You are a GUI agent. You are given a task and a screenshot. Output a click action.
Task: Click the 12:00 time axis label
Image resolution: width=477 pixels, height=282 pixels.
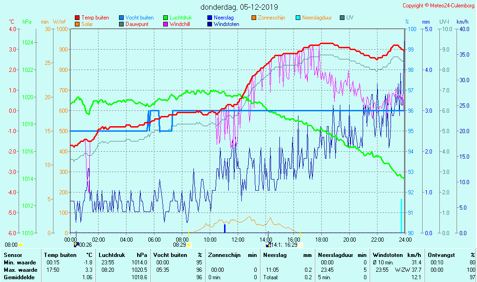click(238, 239)
